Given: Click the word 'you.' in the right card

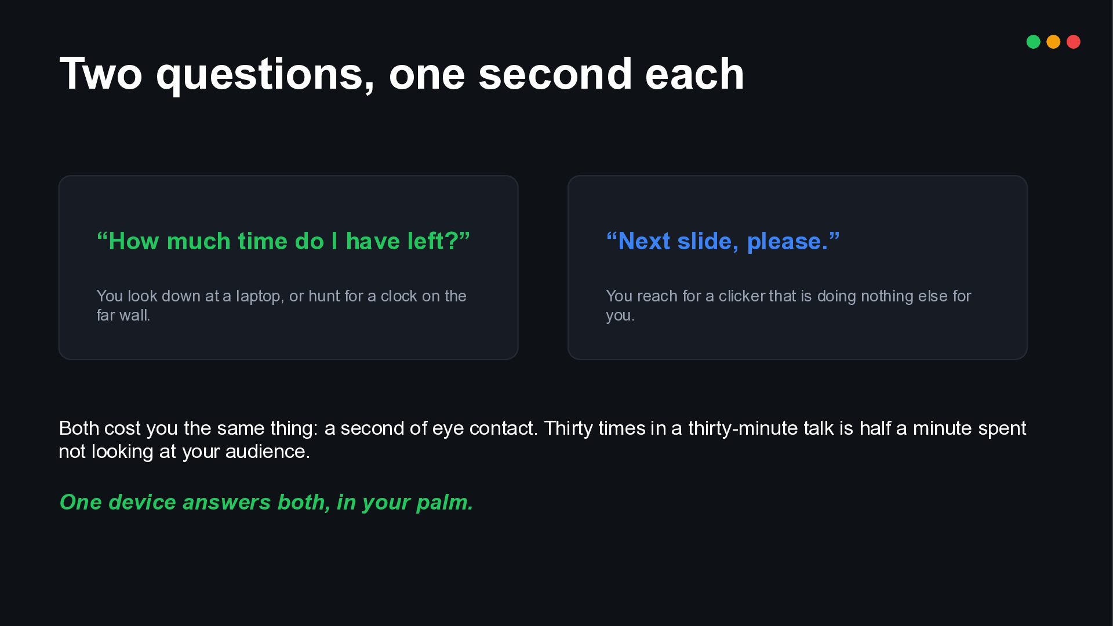Looking at the screenshot, I should click(x=620, y=316).
